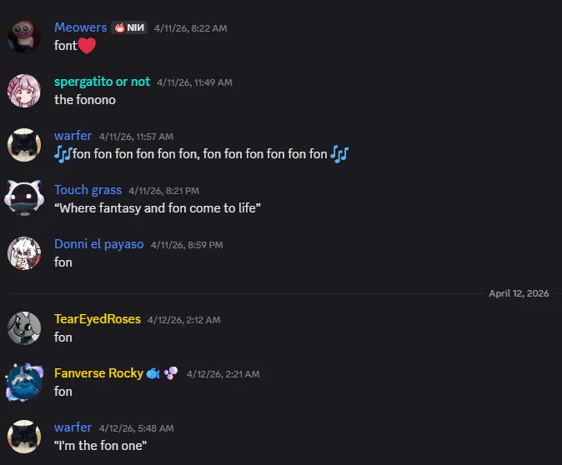Click the "Donni el payaso" username
Image resolution: width=562 pixels, height=465 pixels.
pyautogui.click(x=98, y=244)
